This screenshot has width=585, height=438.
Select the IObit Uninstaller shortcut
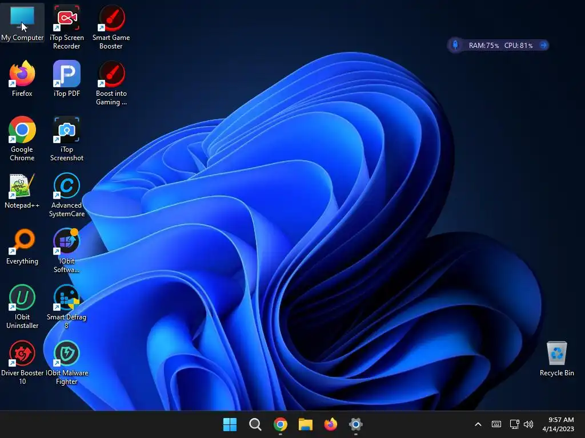pos(22,306)
